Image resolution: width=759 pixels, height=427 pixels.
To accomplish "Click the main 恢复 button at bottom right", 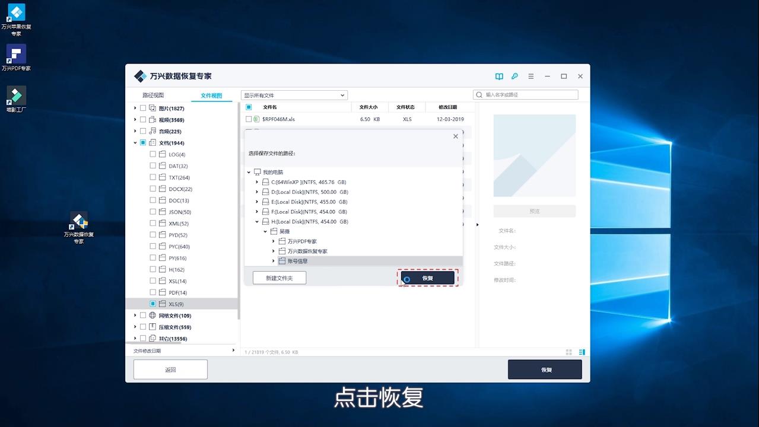I will click(545, 369).
